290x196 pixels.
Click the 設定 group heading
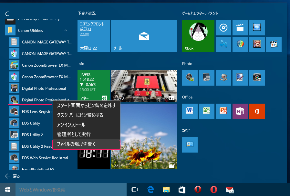tap(186, 131)
